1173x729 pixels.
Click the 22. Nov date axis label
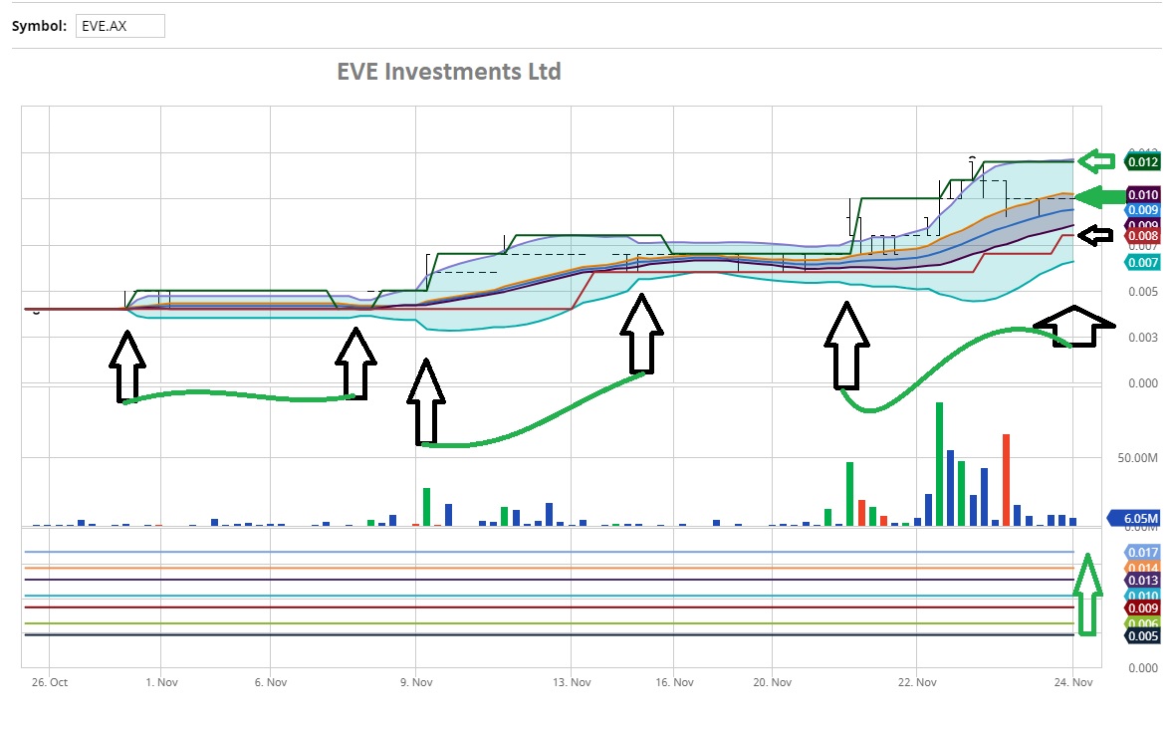(x=917, y=682)
